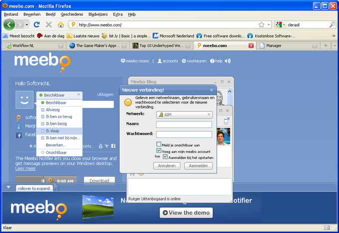Screen dimensions: 339x233
Task: Click the Aanmelden button
Action: [198, 166]
